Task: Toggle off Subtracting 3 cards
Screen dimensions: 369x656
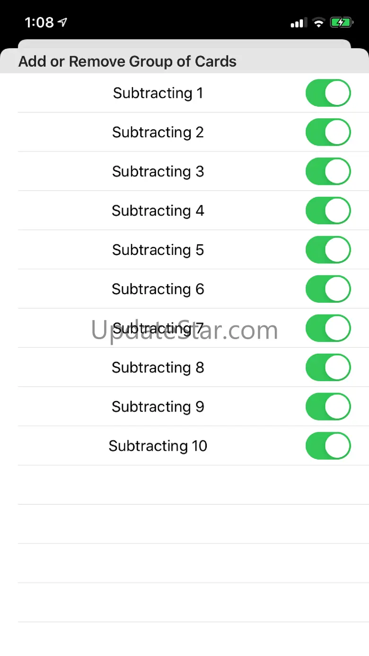Action: click(328, 171)
